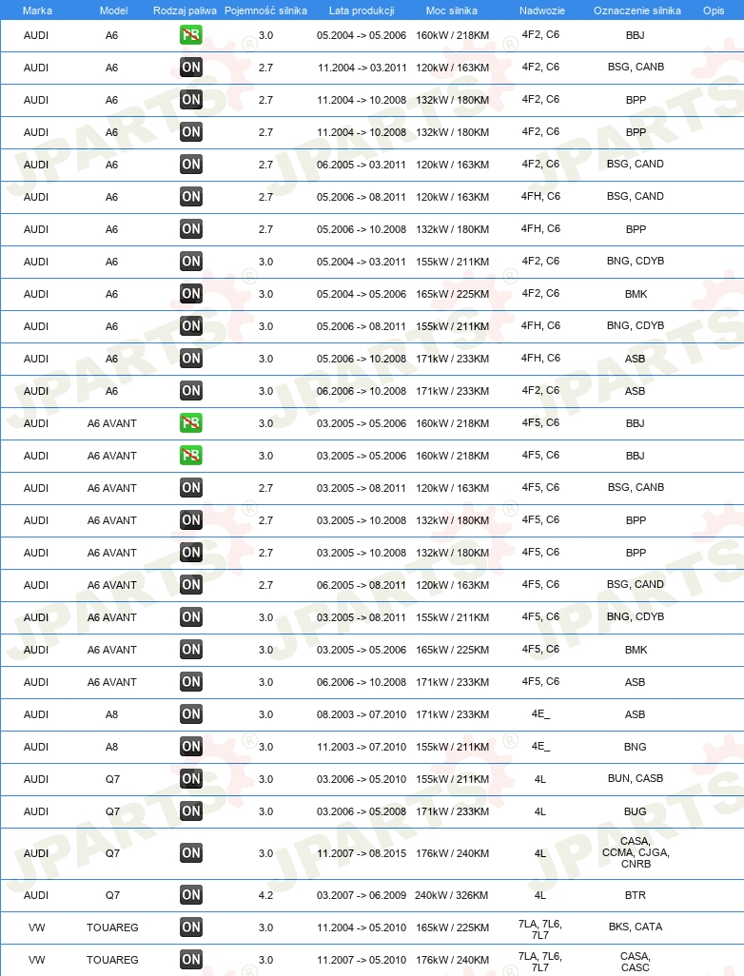Select the 08.2003 -> 07.2010 production years cell
Screen dimensions: 744x976
[362, 714]
